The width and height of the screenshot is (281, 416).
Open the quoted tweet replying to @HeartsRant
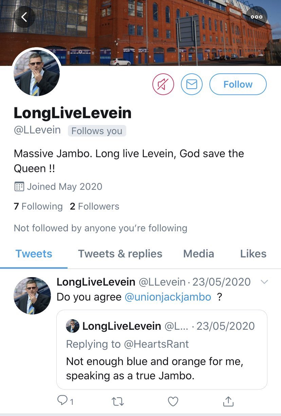[x=162, y=349]
